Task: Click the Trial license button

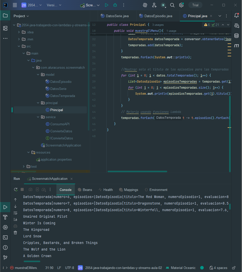Action: tap(195, 5)
